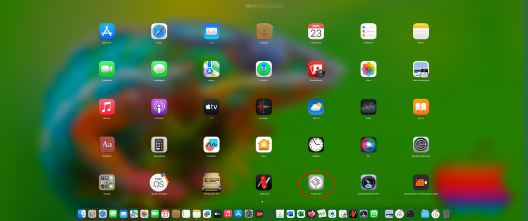Screen dimensions: 528x221
Task: Open Microsoft Word from the Dock
Action: (290, 214)
